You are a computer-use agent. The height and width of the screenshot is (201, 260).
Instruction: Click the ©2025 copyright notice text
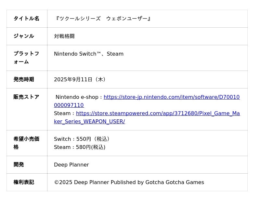tap(129, 182)
